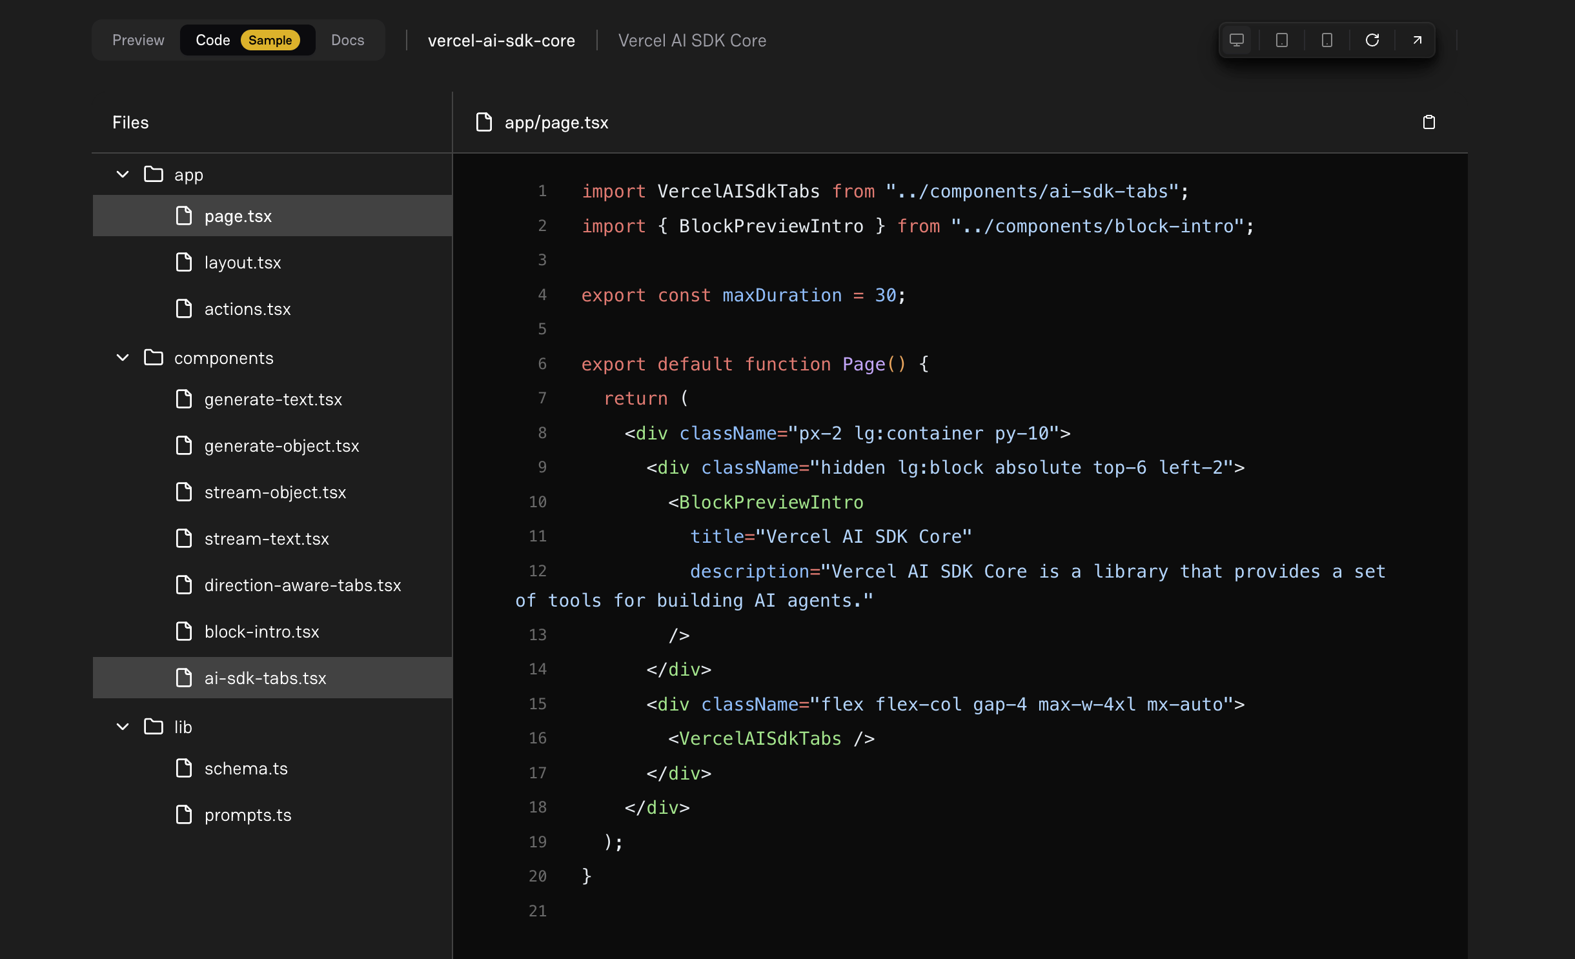Switch to the Preview tab
This screenshot has width=1575, height=959.
138,40
